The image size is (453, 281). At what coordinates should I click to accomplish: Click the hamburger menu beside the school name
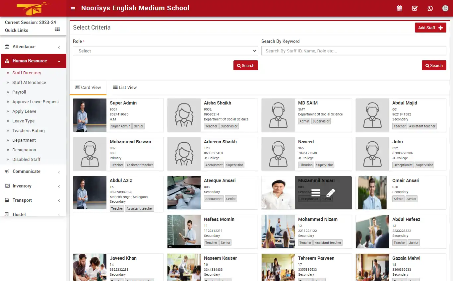(x=73, y=8)
